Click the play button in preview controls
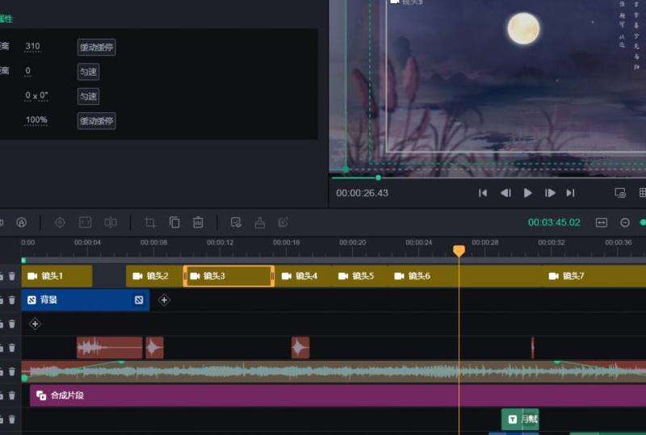 click(528, 193)
